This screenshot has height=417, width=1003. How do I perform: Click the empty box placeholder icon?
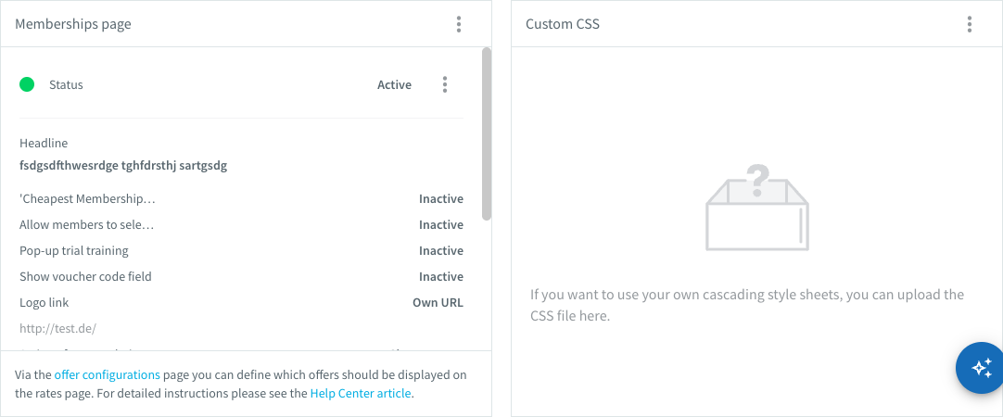click(756, 208)
